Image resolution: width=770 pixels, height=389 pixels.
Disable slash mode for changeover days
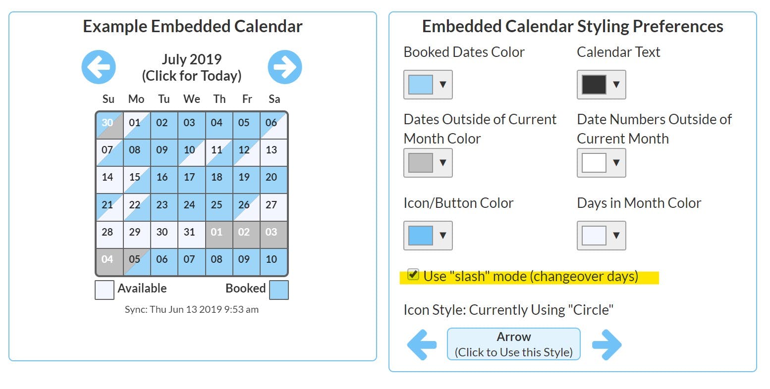pos(413,275)
